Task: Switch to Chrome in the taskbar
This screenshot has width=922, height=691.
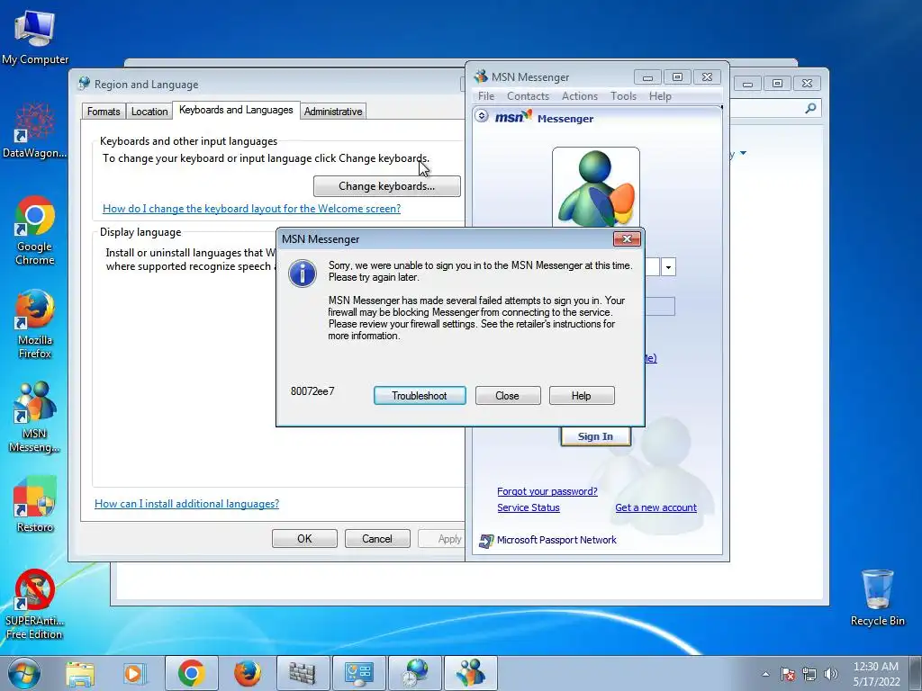Action: [x=191, y=673]
